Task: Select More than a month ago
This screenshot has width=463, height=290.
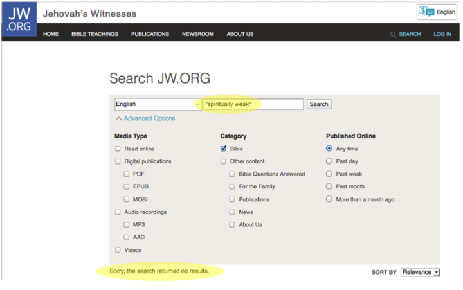Action: [329, 199]
